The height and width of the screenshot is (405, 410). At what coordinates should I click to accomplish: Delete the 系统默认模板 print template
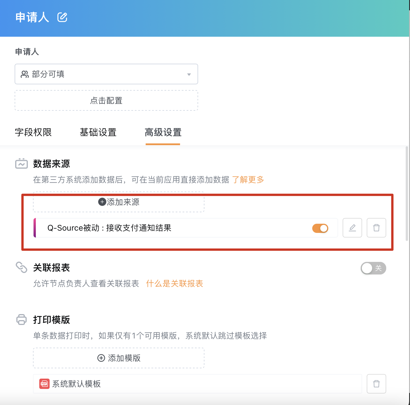tap(376, 384)
